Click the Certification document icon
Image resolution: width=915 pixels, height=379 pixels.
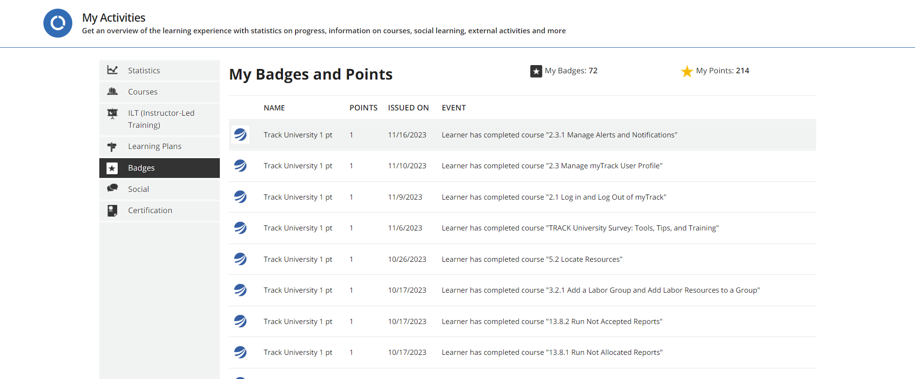coord(112,211)
